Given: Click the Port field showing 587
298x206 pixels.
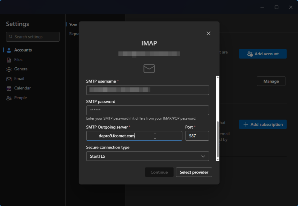Looking at the screenshot, I should coord(197,136).
